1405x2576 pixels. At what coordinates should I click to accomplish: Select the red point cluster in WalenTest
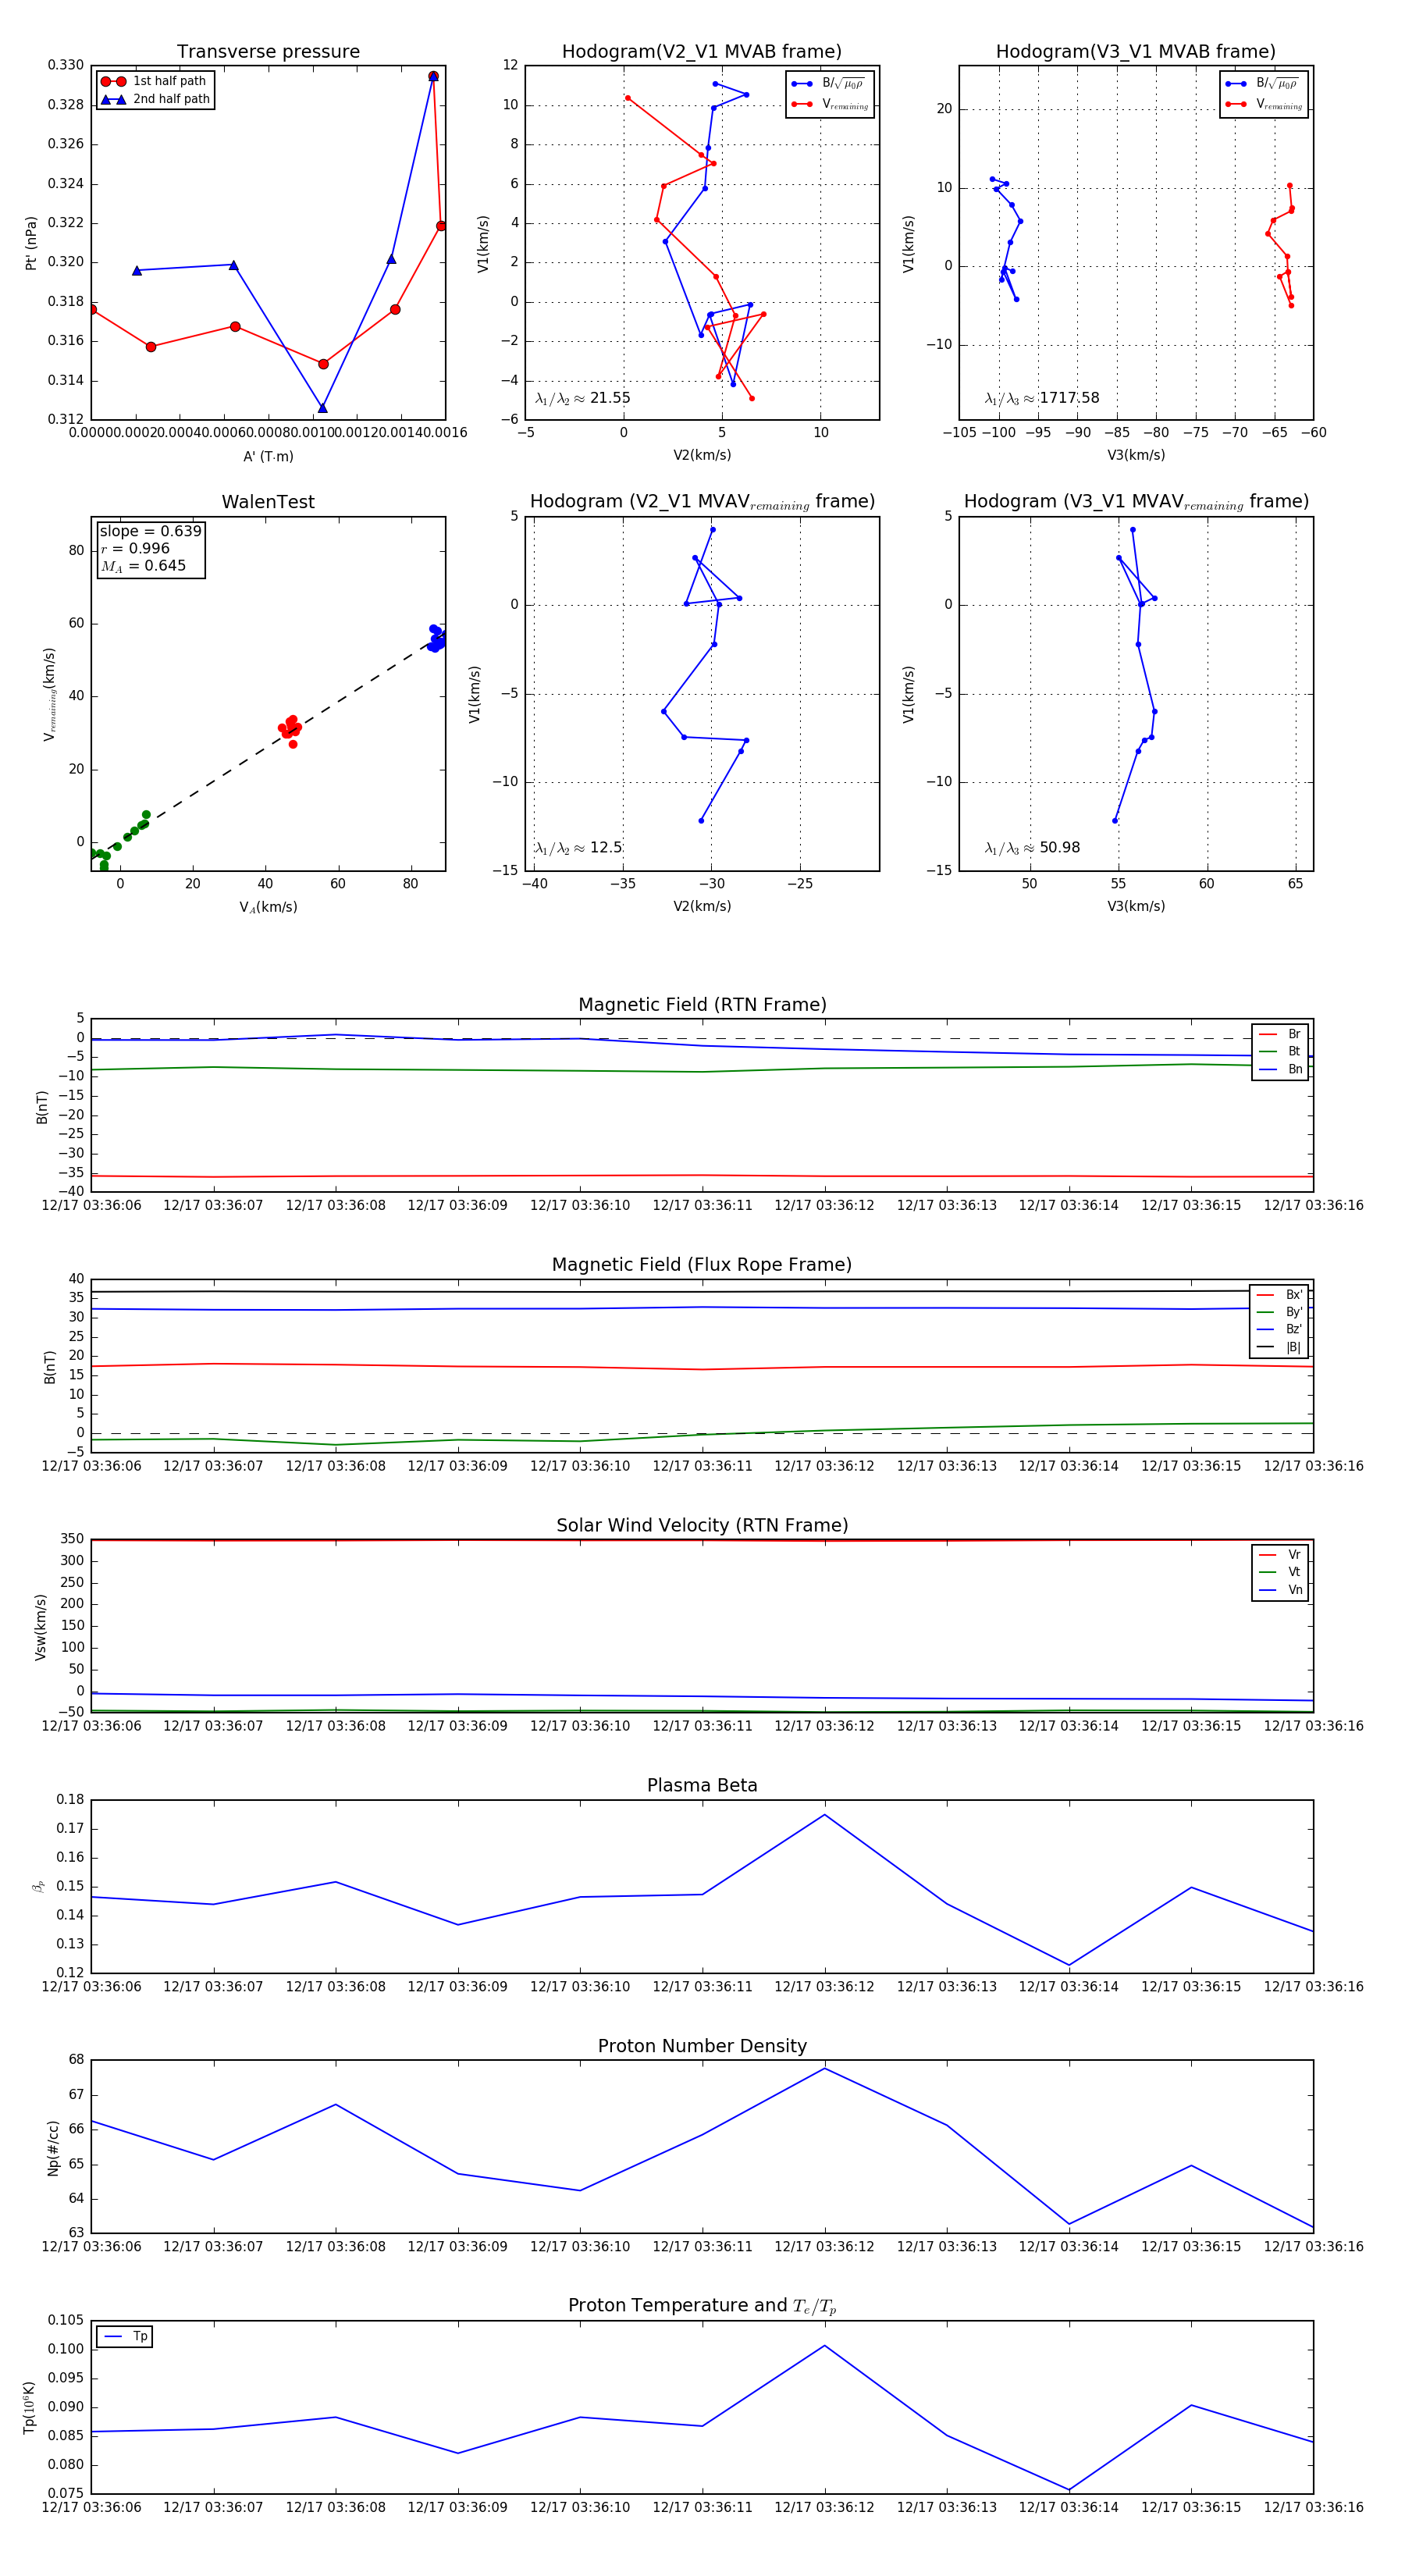coord(290,728)
